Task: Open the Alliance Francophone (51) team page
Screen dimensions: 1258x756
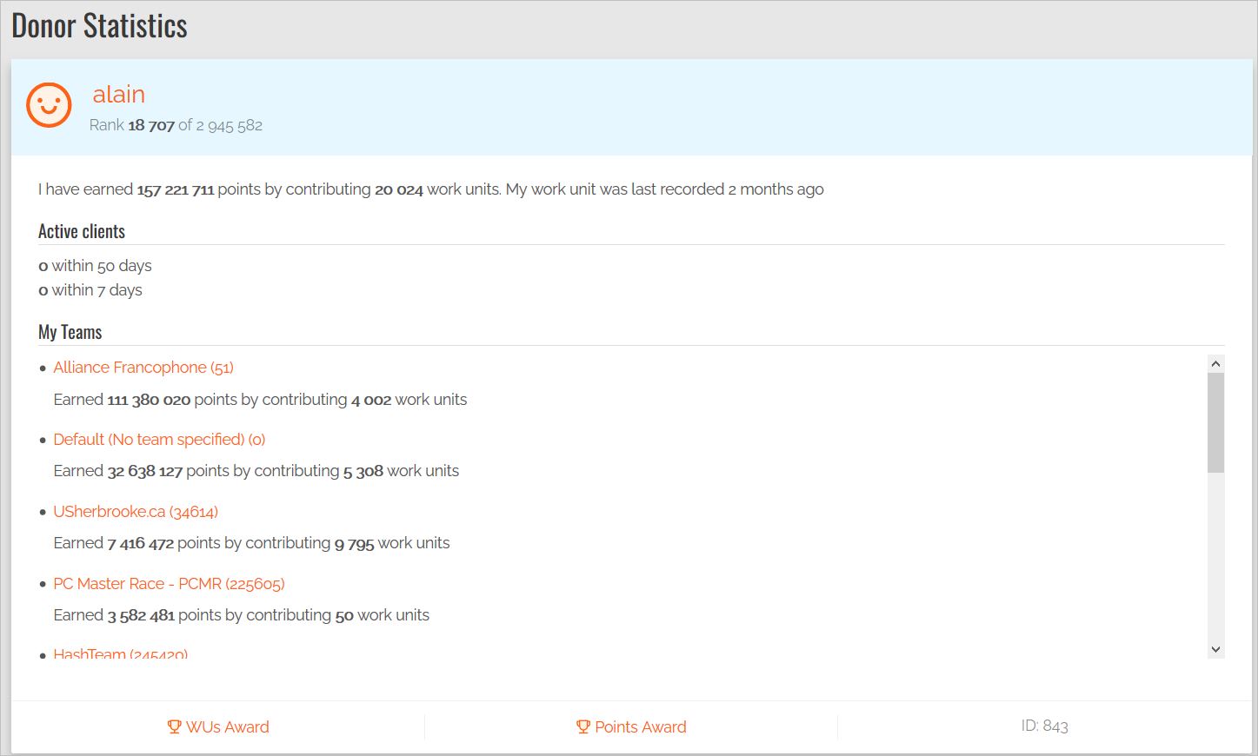Action: pos(143,368)
